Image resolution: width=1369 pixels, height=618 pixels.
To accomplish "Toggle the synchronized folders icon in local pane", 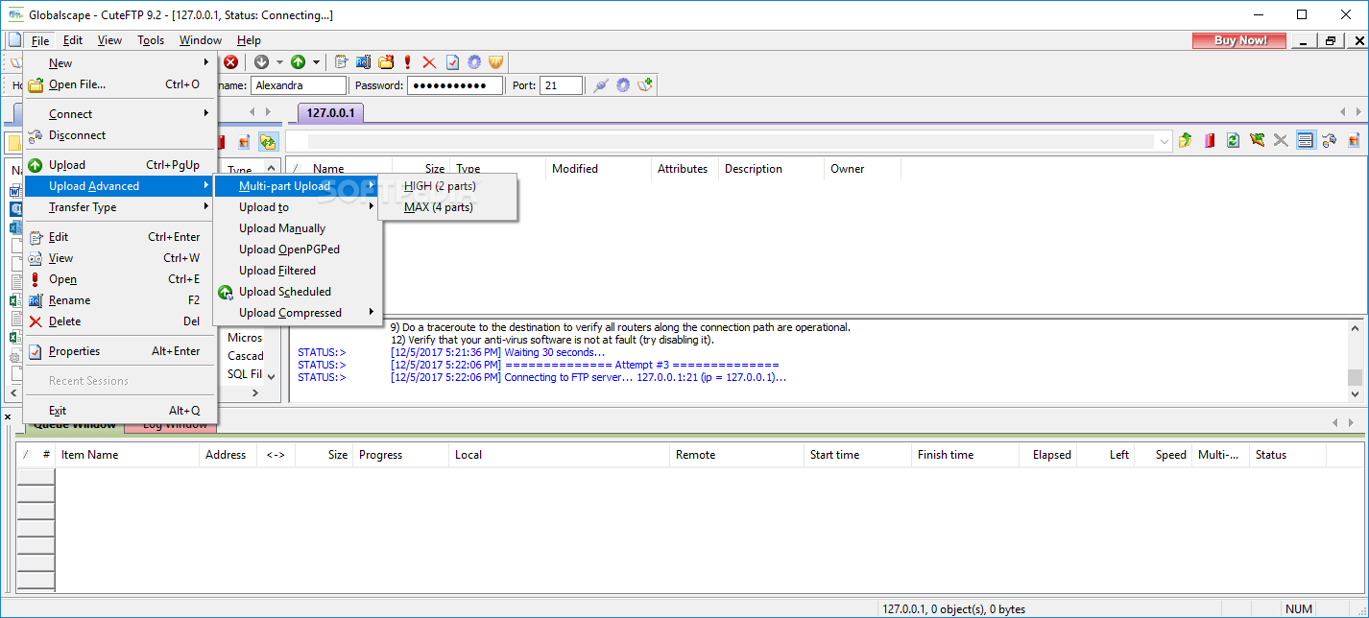I will 268,142.
